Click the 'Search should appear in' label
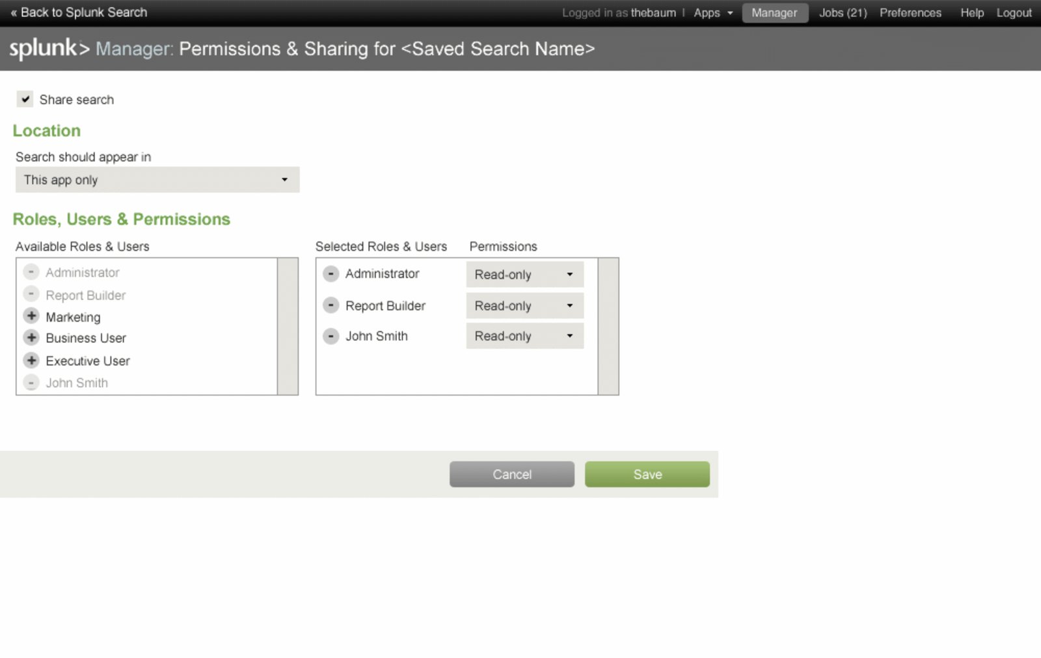 pos(83,157)
